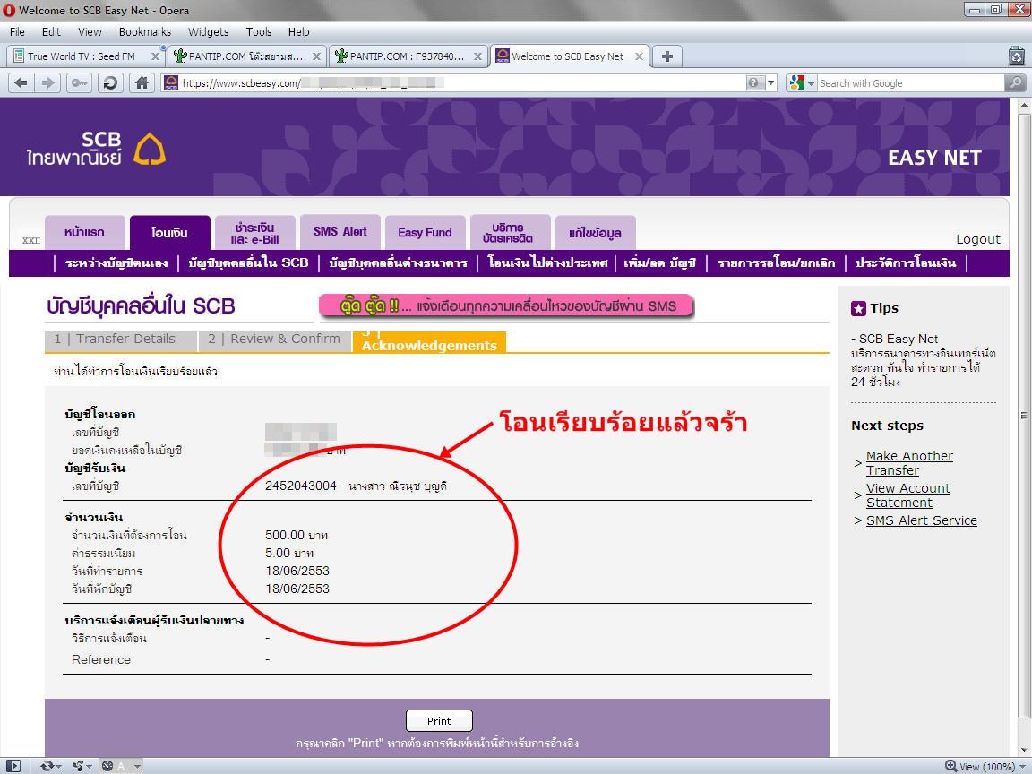Click the Opera logo in title bar
Viewport: 1032px width, 774px height.
tap(9, 11)
